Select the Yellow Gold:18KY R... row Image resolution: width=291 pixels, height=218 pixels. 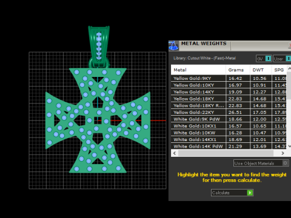(x=229, y=105)
